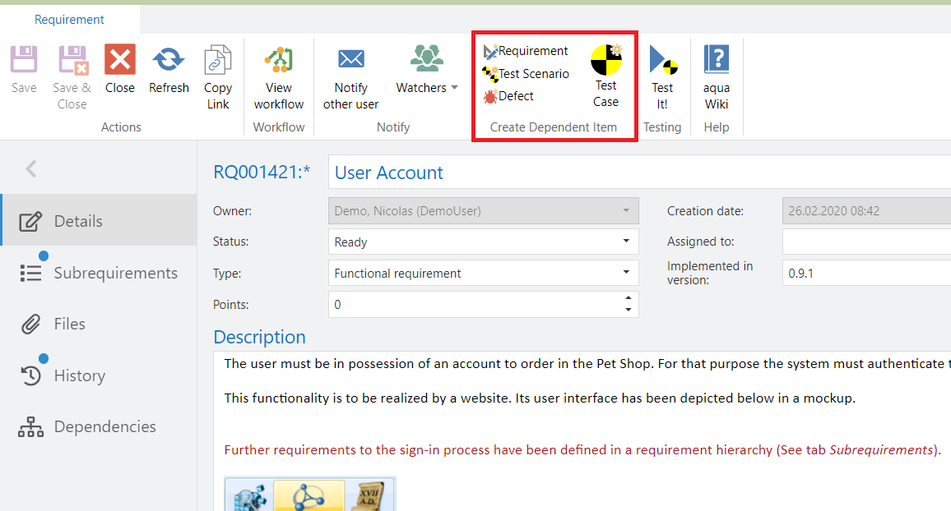
Task: Click Notify other user envelope icon
Action: click(x=351, y=60)
